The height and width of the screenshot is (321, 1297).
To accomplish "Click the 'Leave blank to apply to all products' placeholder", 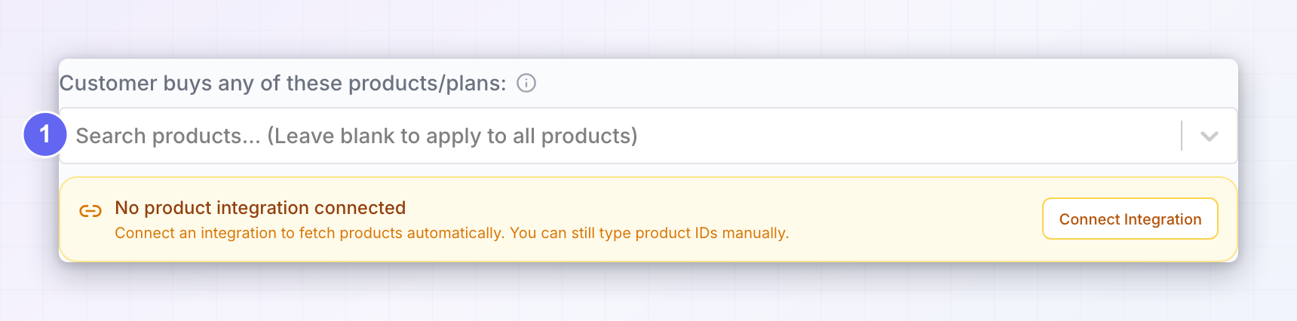I will click(452, 136).
